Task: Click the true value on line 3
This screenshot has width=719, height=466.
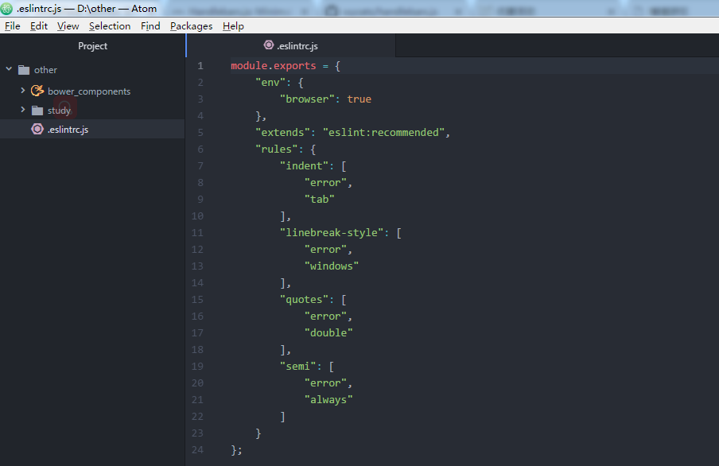Action: (359, 99)
